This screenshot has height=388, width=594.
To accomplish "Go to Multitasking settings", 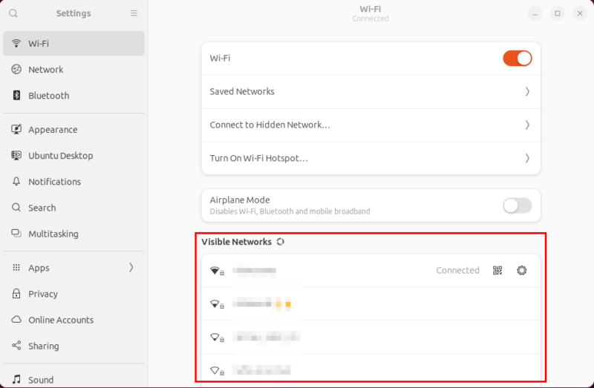I will pyautogui.click(x=74, y=234).
